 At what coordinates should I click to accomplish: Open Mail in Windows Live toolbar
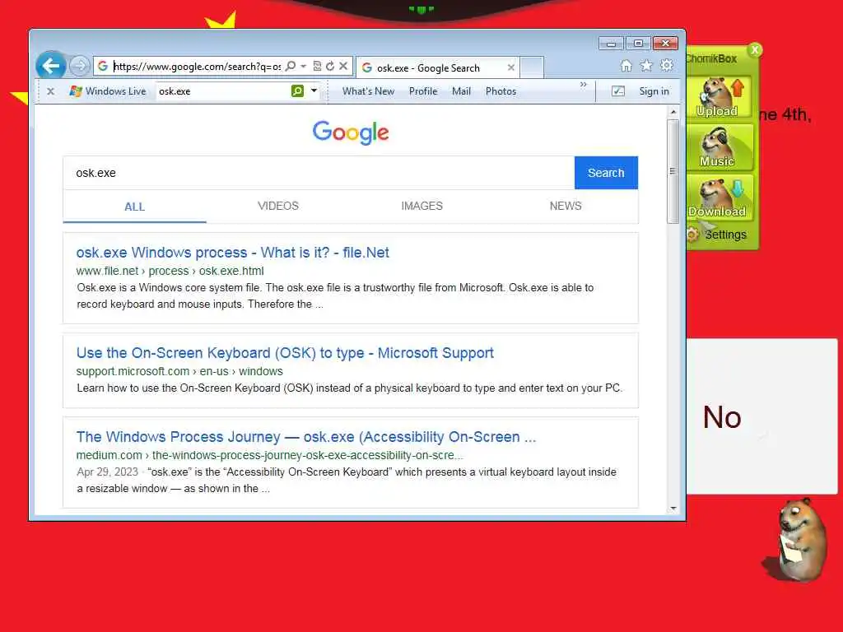click(x=461, y=91)
